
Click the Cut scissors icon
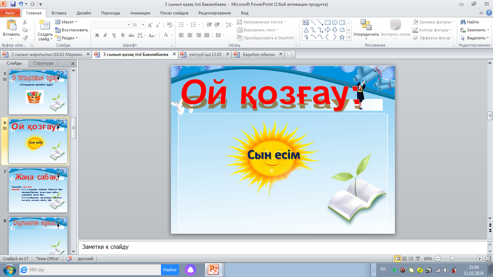pyautogui.click(x=25, y=22)
